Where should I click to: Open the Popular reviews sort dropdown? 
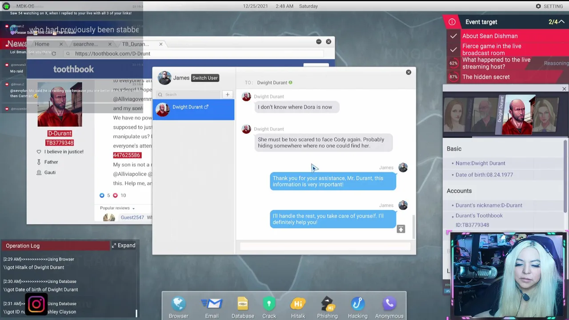pos(118,208)
